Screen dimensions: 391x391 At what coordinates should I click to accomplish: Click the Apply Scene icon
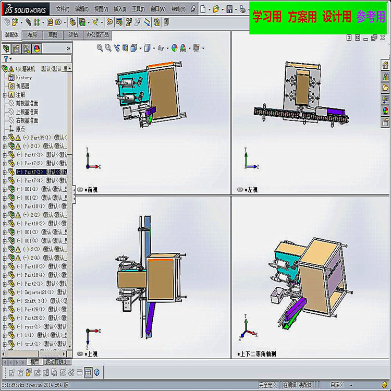[183, 47]
